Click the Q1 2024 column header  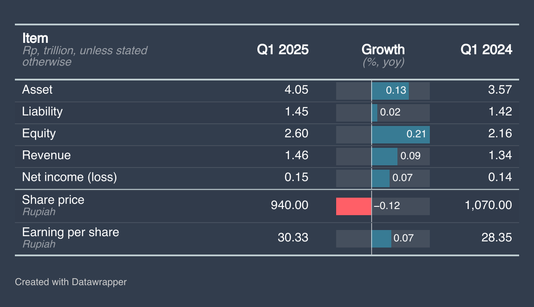click(x=486, y=50)
